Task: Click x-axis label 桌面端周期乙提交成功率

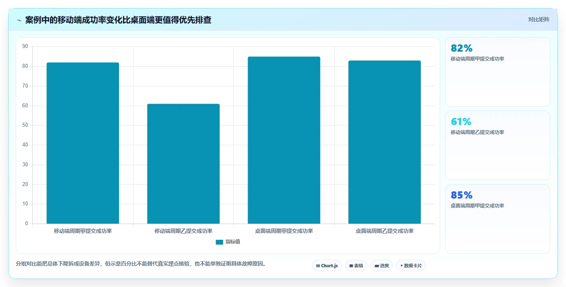Action: pyautogui.click(x=385, y=231)
